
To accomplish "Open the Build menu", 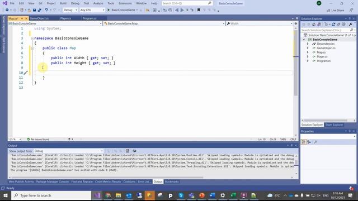I will [63, 3].
